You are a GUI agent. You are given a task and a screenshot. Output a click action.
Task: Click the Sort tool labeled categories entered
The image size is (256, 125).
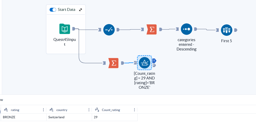tap(186, 30)
